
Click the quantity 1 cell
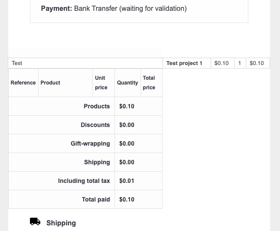(240, 63)
